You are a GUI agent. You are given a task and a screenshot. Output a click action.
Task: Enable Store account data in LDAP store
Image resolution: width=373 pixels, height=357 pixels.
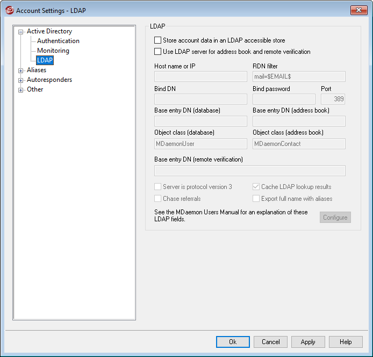coord(158,40)
